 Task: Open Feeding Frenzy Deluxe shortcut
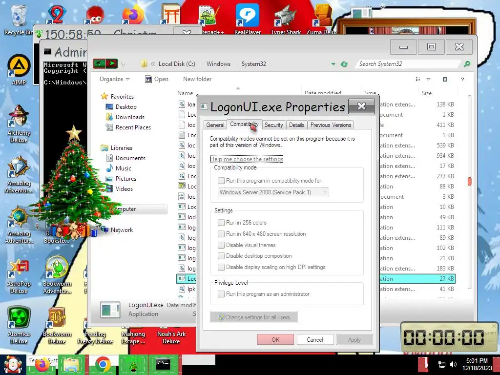click(x=95, y=337)
